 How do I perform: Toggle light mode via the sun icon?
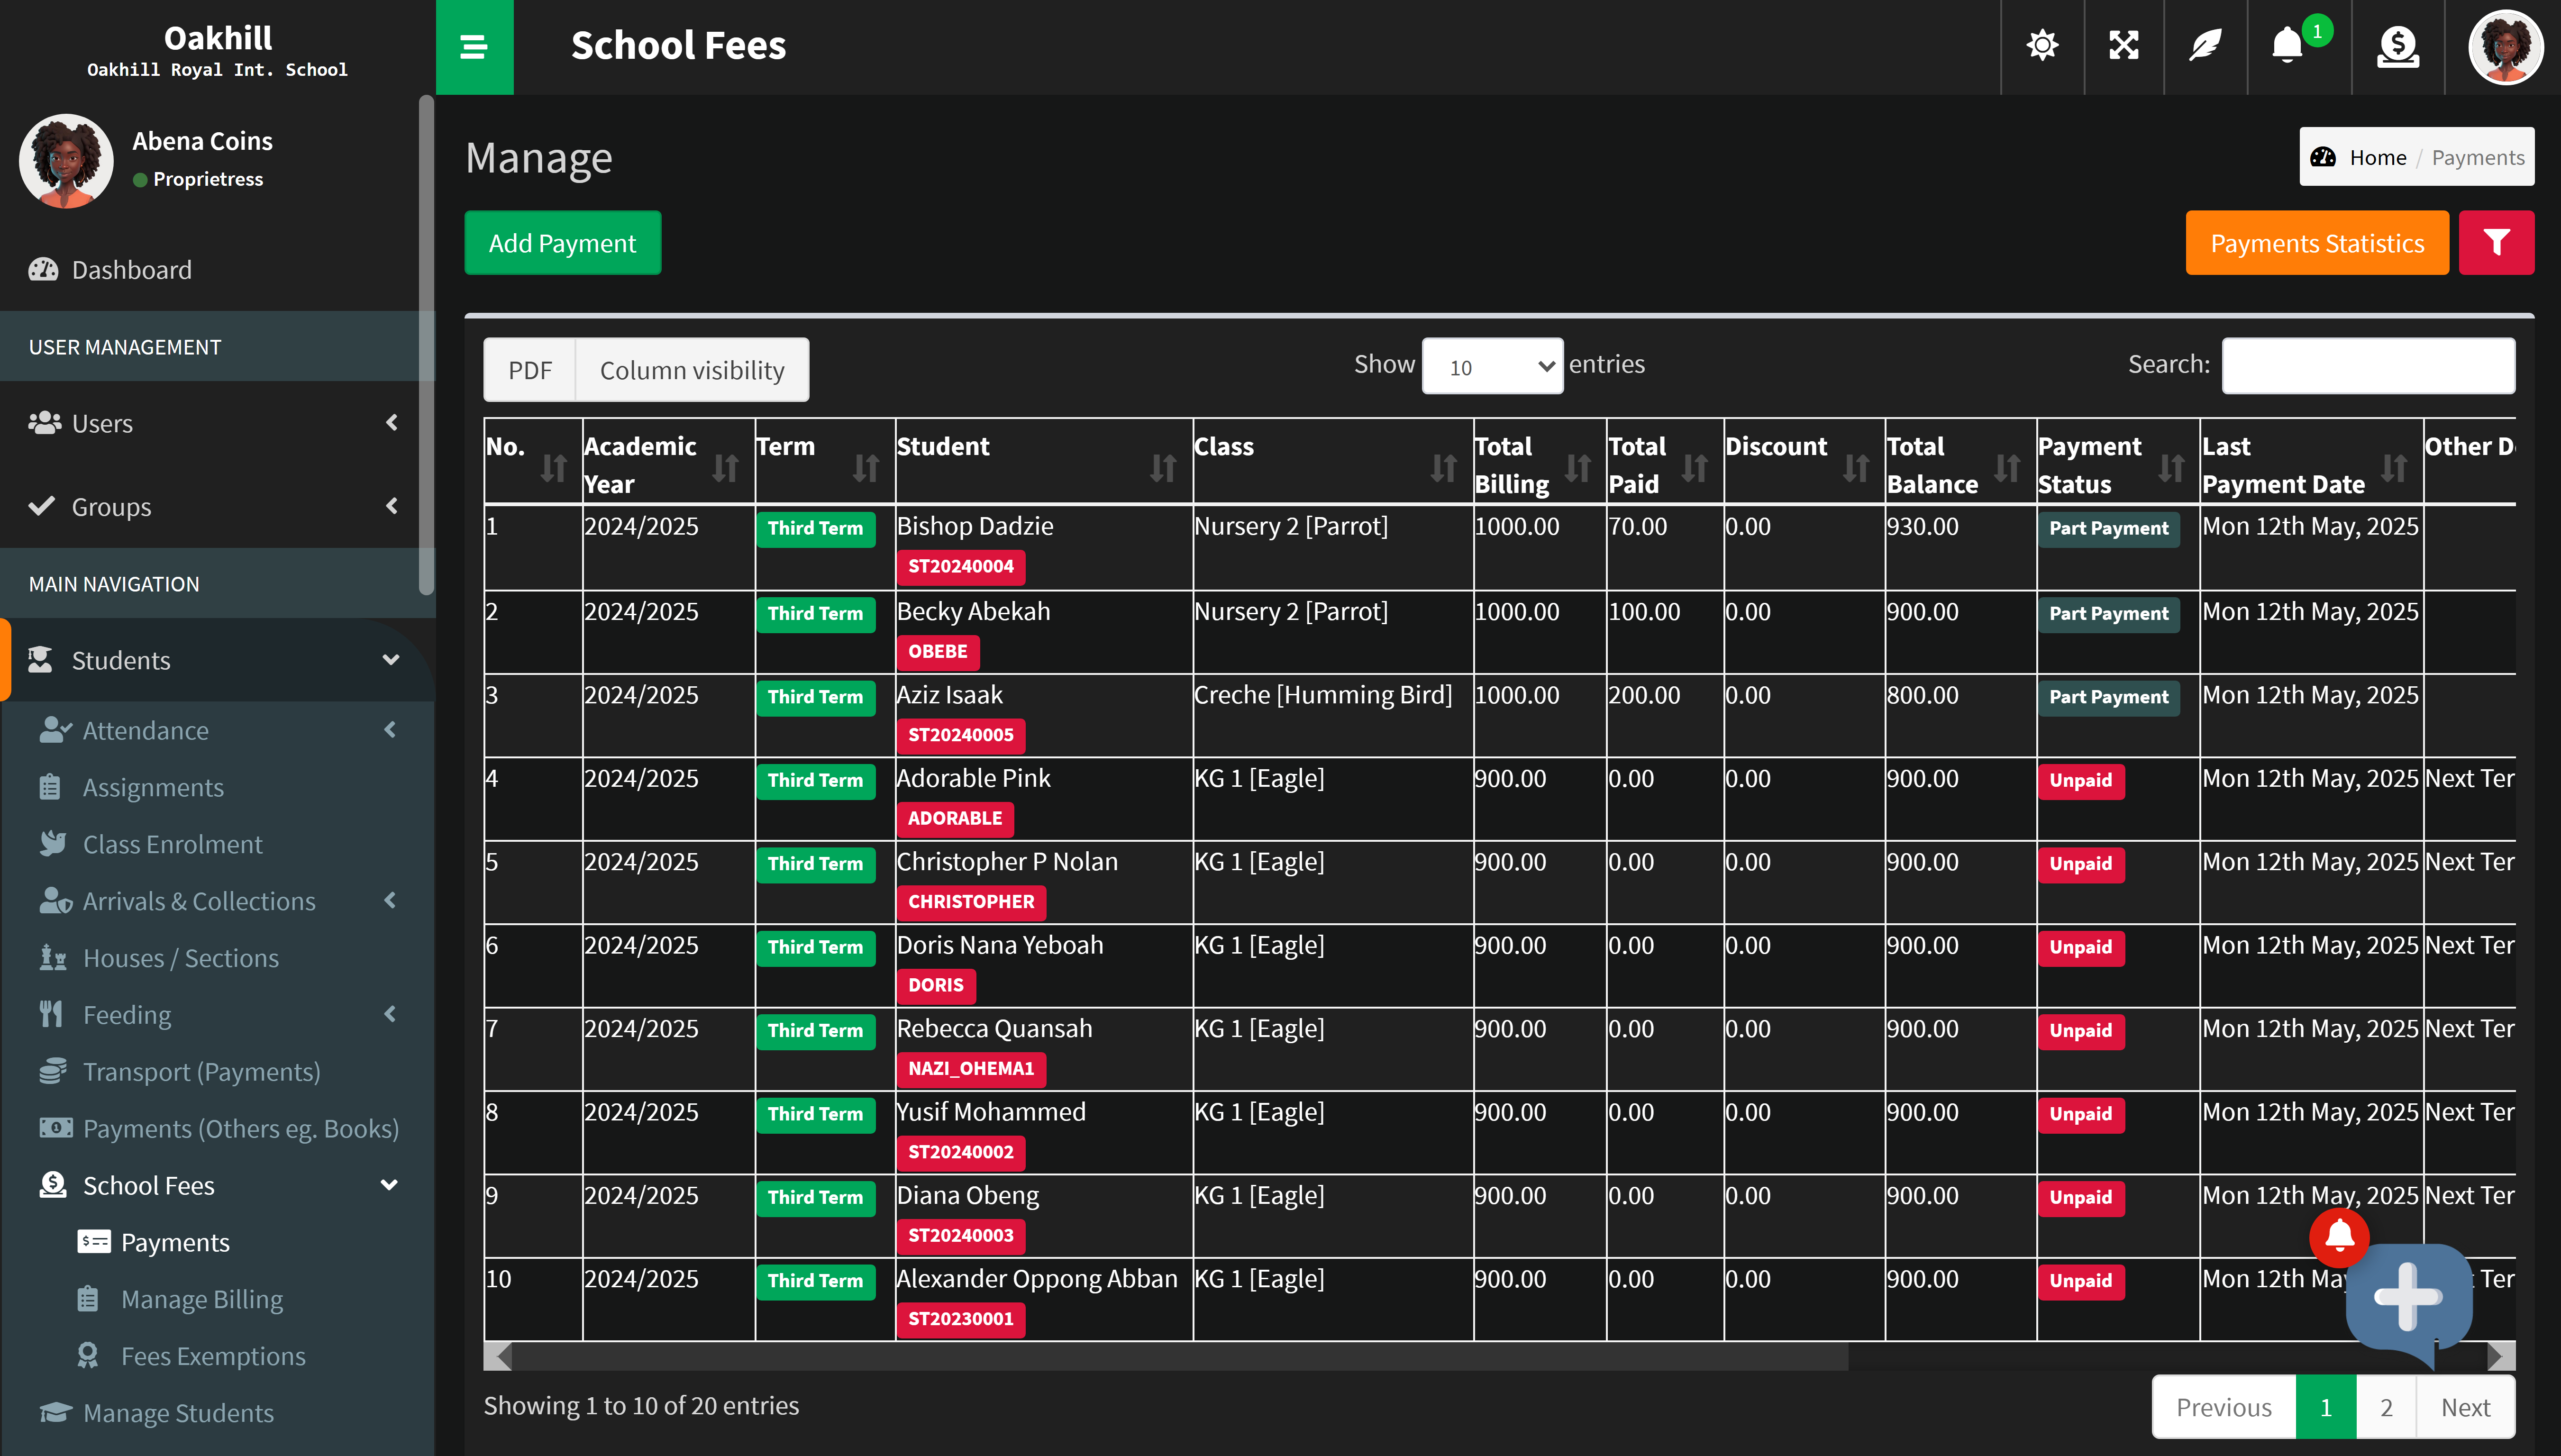pyautogui.click(x=2042, y=46)
